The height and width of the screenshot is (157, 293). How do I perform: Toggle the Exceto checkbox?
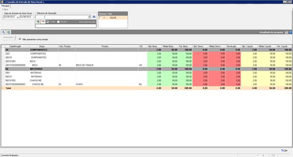(x=58, y=22)
